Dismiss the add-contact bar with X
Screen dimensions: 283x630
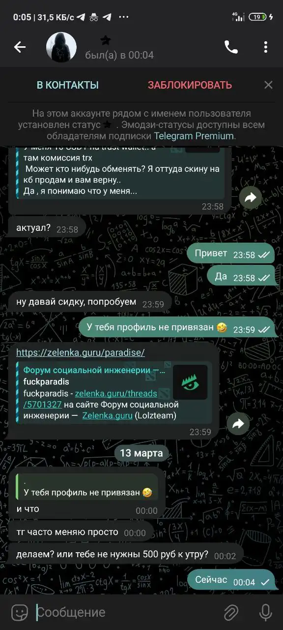click(268, 85)
